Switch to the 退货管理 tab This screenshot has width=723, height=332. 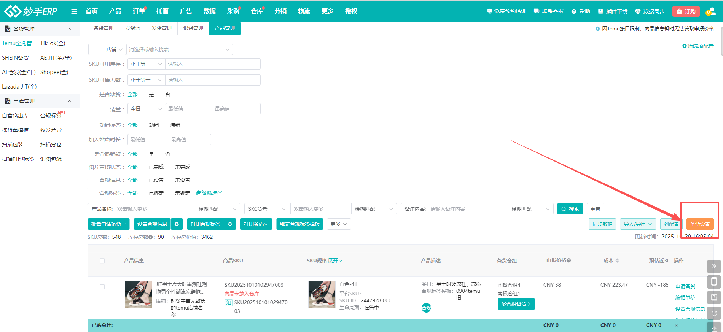(x=193, y=28)
